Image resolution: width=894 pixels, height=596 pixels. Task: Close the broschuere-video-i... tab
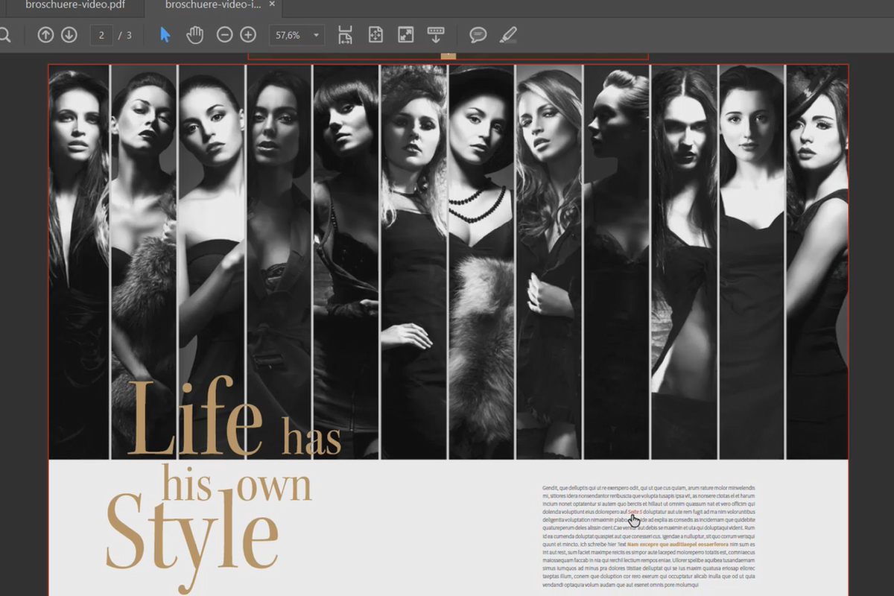click(271, 4)
